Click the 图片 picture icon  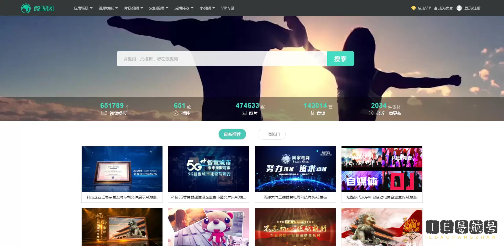(x=244, y=113)
